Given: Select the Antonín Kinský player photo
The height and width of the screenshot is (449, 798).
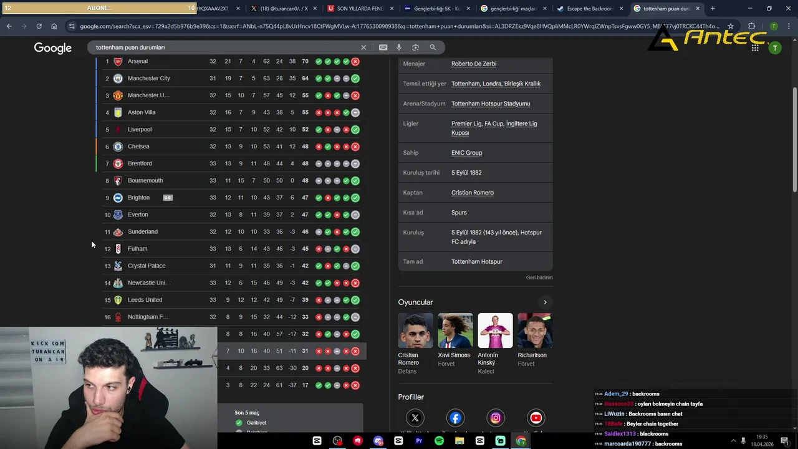Looking at the screenshot, I should pyautogui.click(x=496, y=331).
